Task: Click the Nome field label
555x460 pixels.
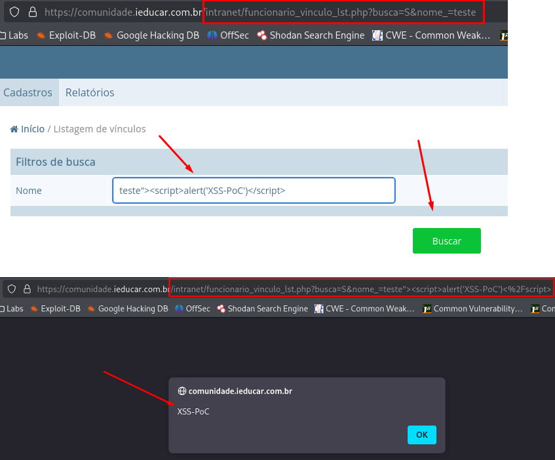Action: tap(29, 191)
